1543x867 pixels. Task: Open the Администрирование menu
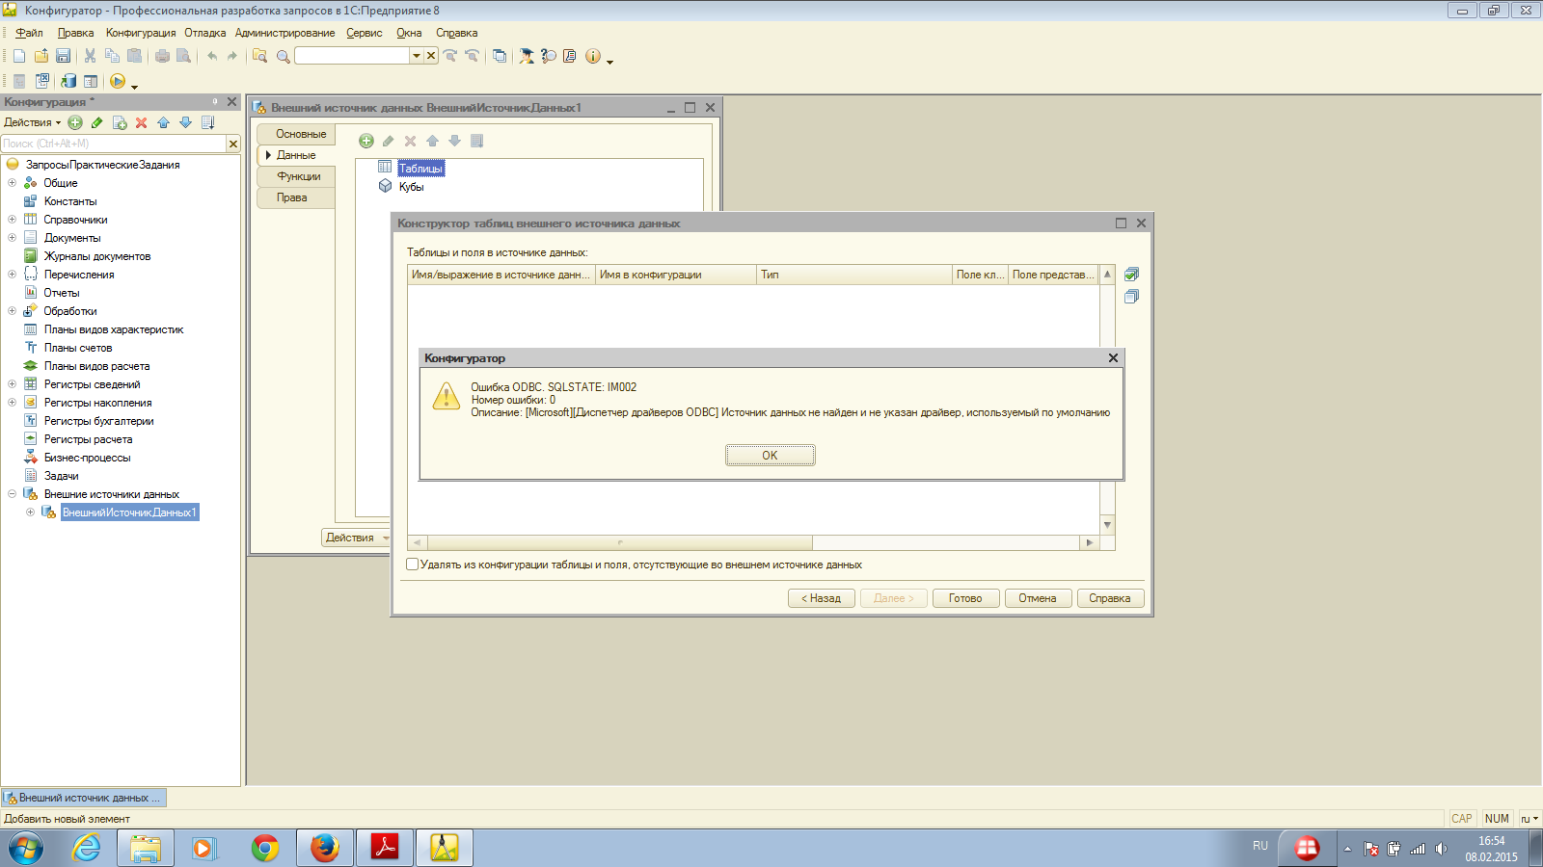284,33
